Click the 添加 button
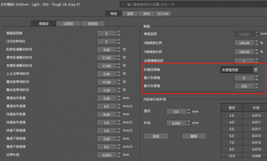 156,136
